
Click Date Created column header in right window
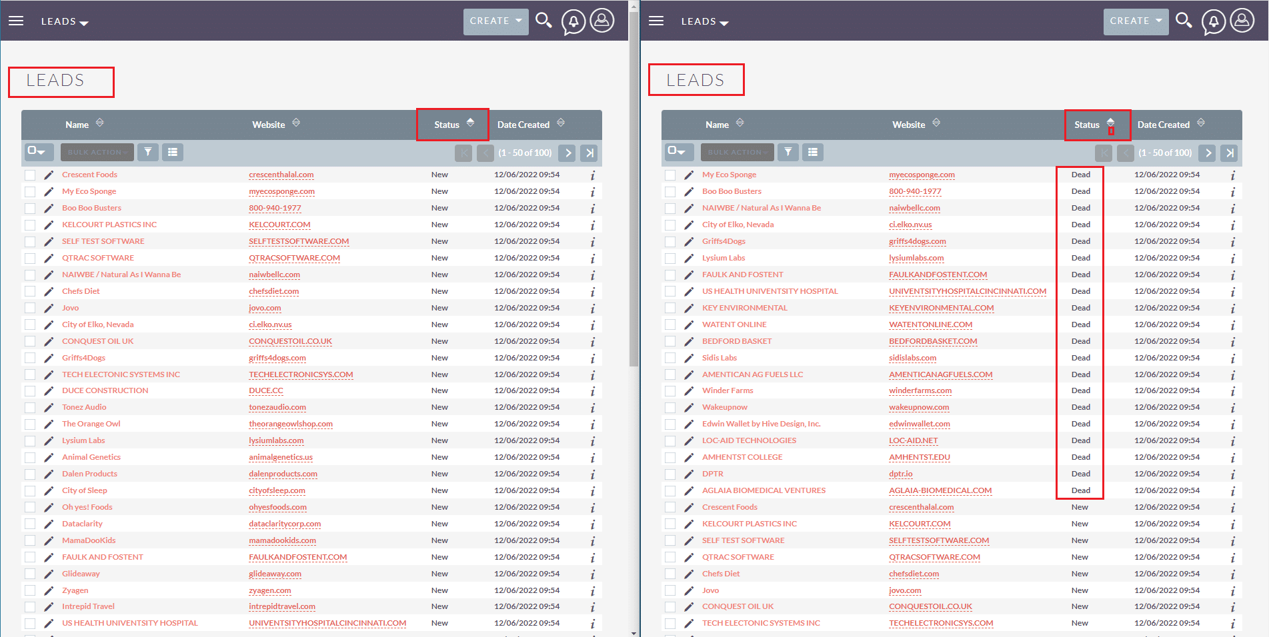click(x=1163, y=125)
